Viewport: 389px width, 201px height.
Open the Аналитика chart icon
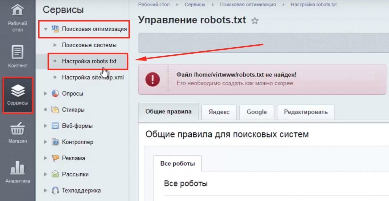(17, 168)
